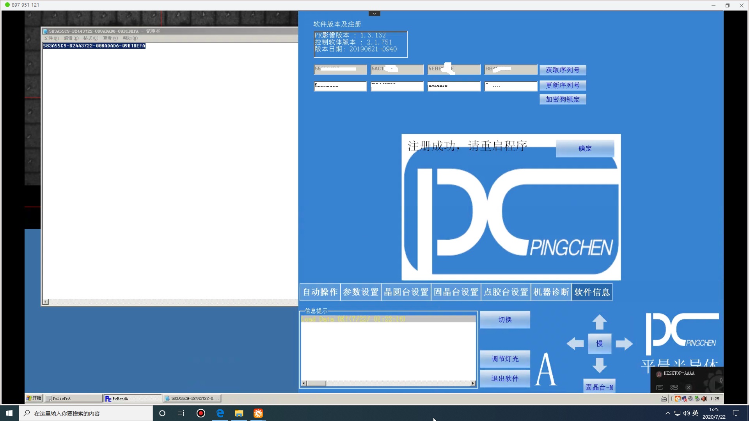Show hidden system tray icons

tap(667, 413)
